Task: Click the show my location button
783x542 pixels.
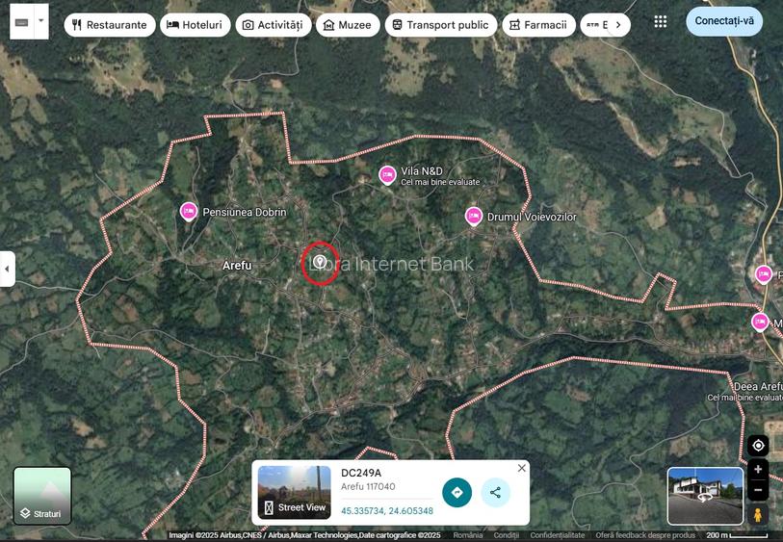Action: [758, 445]
